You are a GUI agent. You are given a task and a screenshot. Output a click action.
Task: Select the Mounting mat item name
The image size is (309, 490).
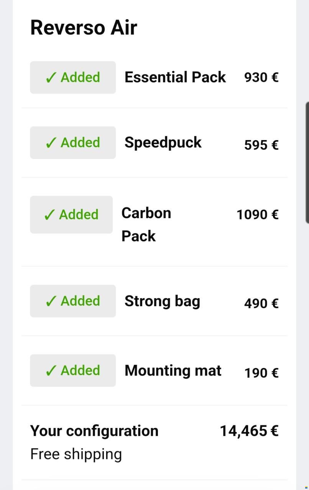[x=173, y=371]
